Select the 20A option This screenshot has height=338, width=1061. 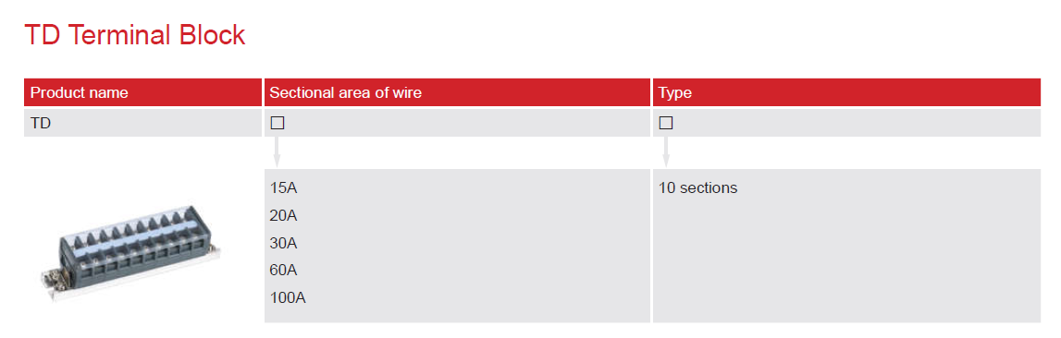pos(284,216)
